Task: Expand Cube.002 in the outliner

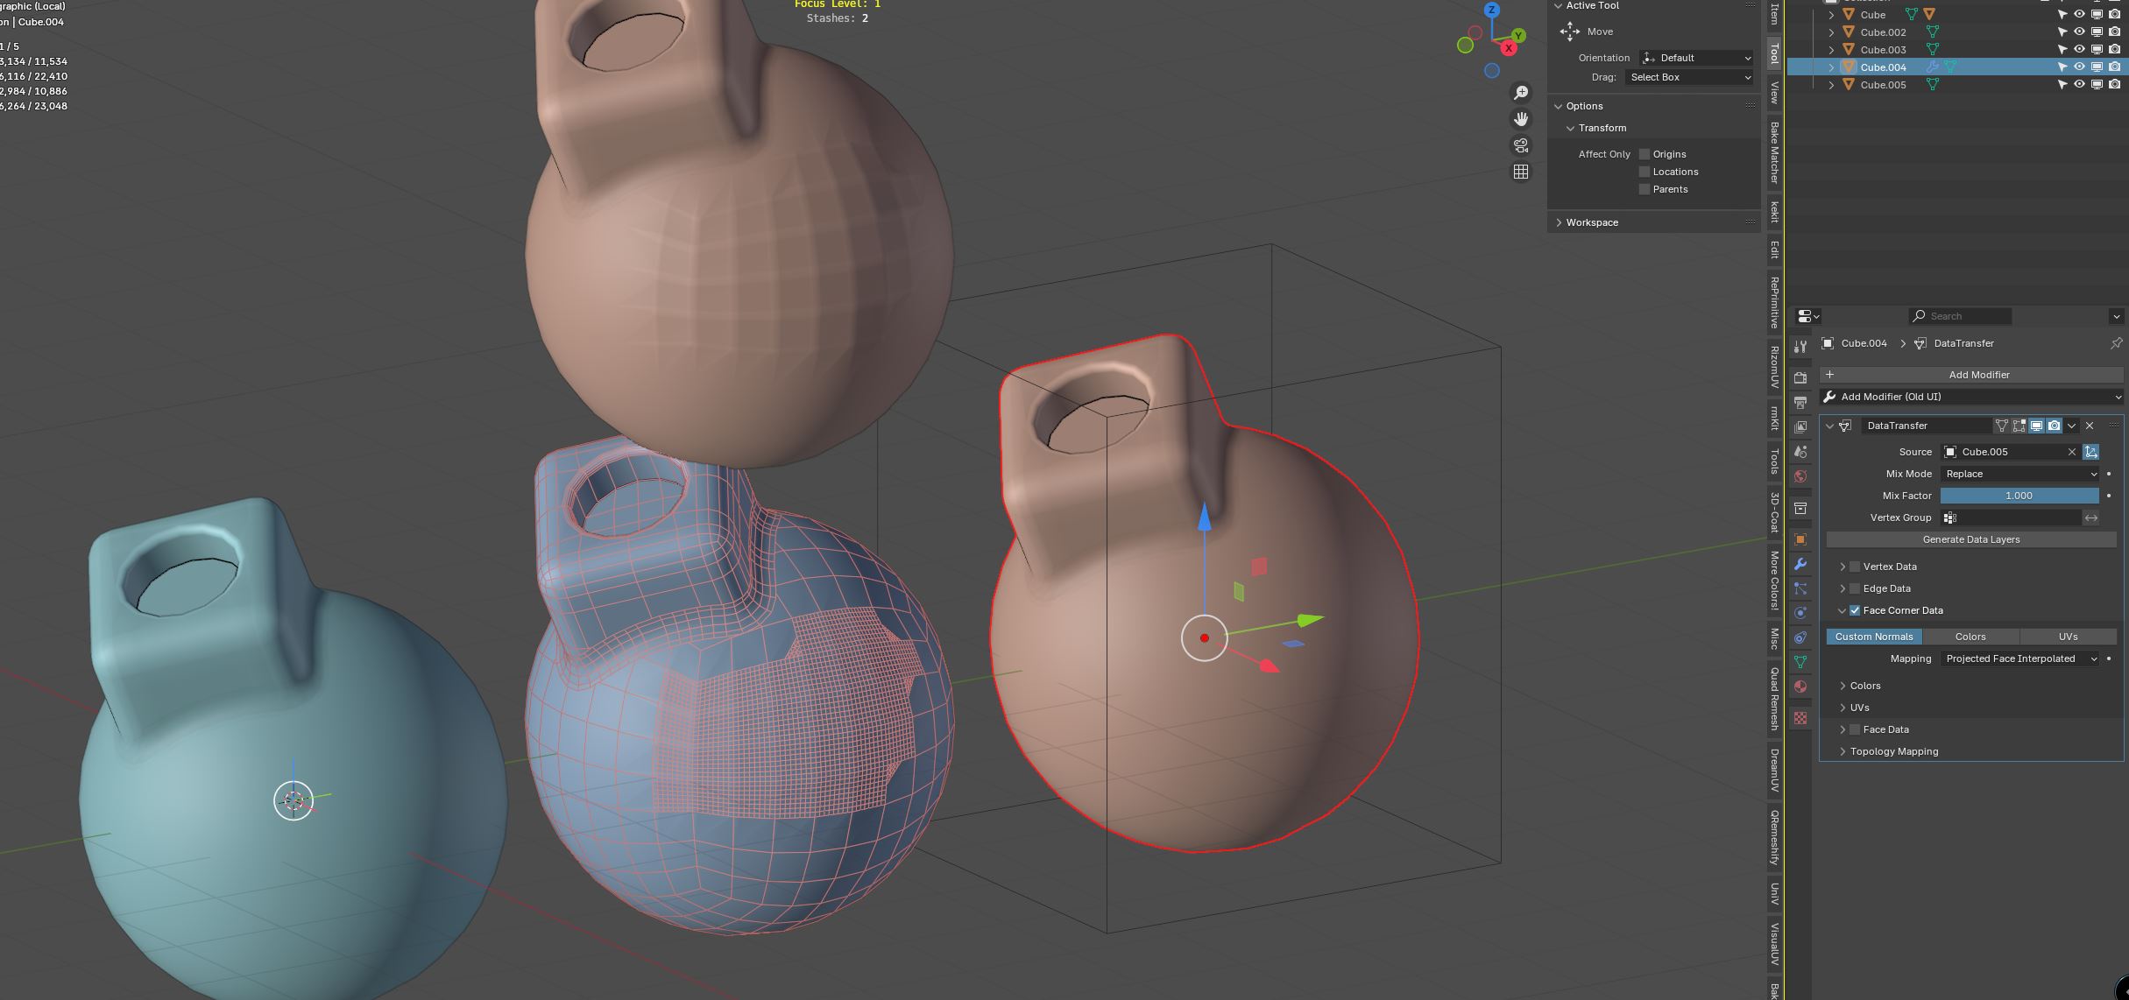Action: (x=1831, y=32)
